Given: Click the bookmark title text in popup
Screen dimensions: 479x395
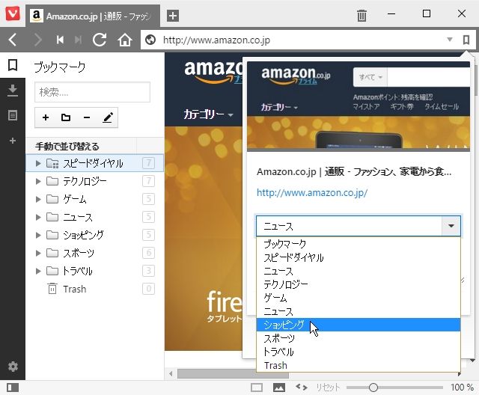Looking at the screenshot, I should pyautogui.click(x=354, y=172).
